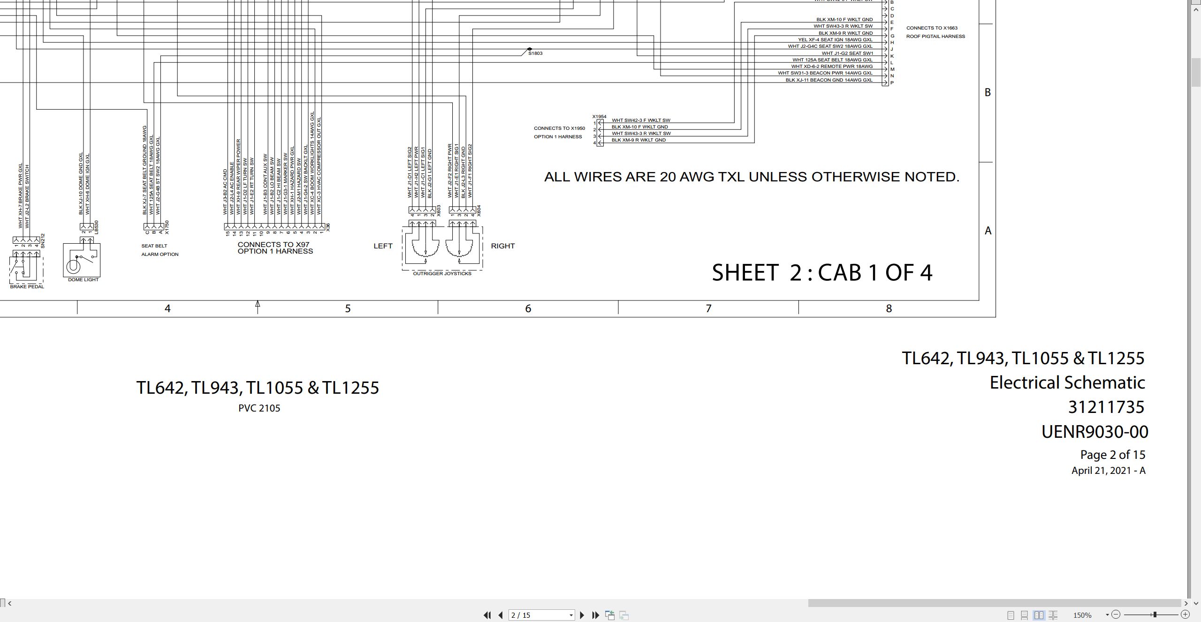
Task: Click the 31211735 document number
Action: point(1106,407)
